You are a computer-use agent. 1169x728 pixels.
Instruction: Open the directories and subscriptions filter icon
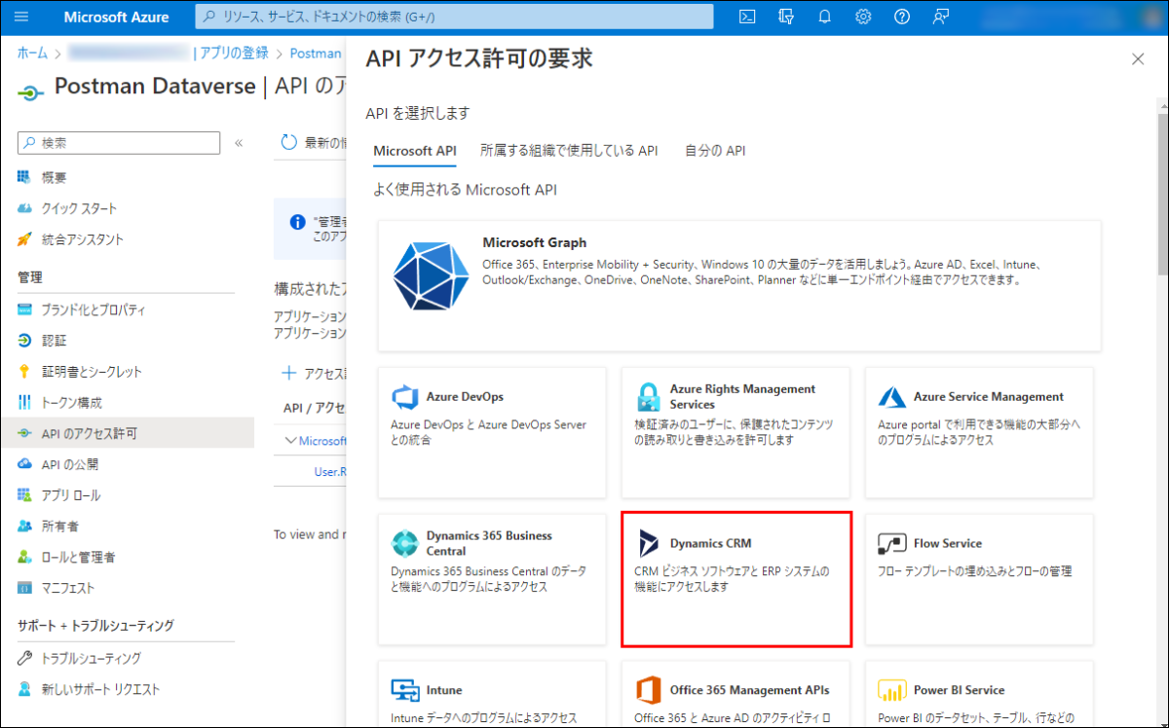[786, 17]
